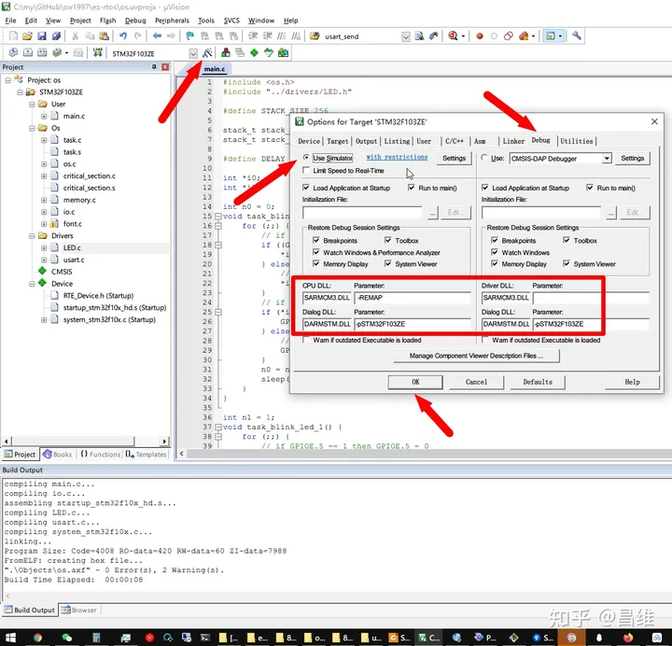Click the CPU DLL Parameter field containing -REMAP
Screen dimensions: 672x646
tap(413, 298)
